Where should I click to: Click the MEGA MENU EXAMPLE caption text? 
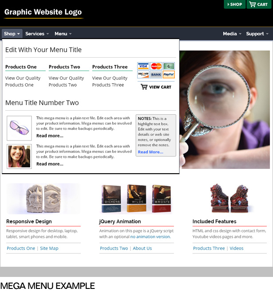[47, 286]
